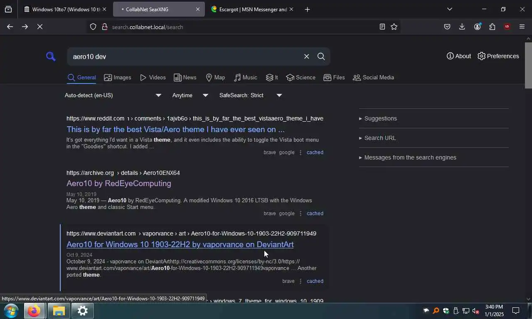Open tracking protection shield info

coord(93,27)
